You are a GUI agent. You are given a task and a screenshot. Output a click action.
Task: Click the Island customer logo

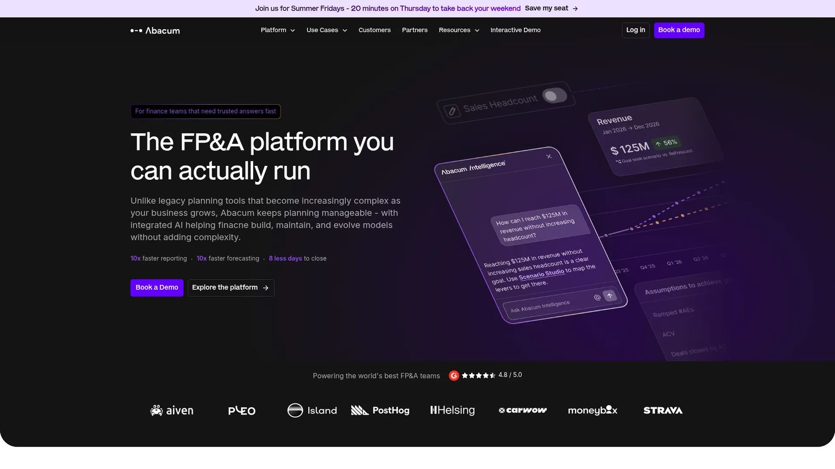click(x=312, y=410)
